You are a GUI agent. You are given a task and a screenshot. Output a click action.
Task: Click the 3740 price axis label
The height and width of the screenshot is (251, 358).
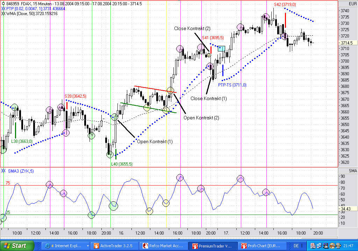pos(345,11)
